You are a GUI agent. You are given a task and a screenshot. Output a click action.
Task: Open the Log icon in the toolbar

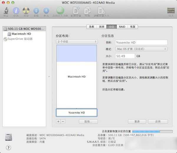coord(171,11)
